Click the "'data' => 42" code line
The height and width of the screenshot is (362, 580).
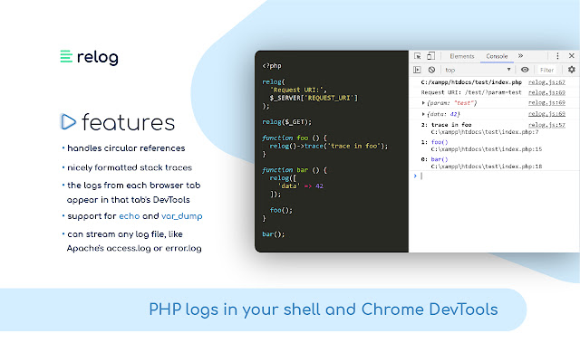tap(300, 186)
